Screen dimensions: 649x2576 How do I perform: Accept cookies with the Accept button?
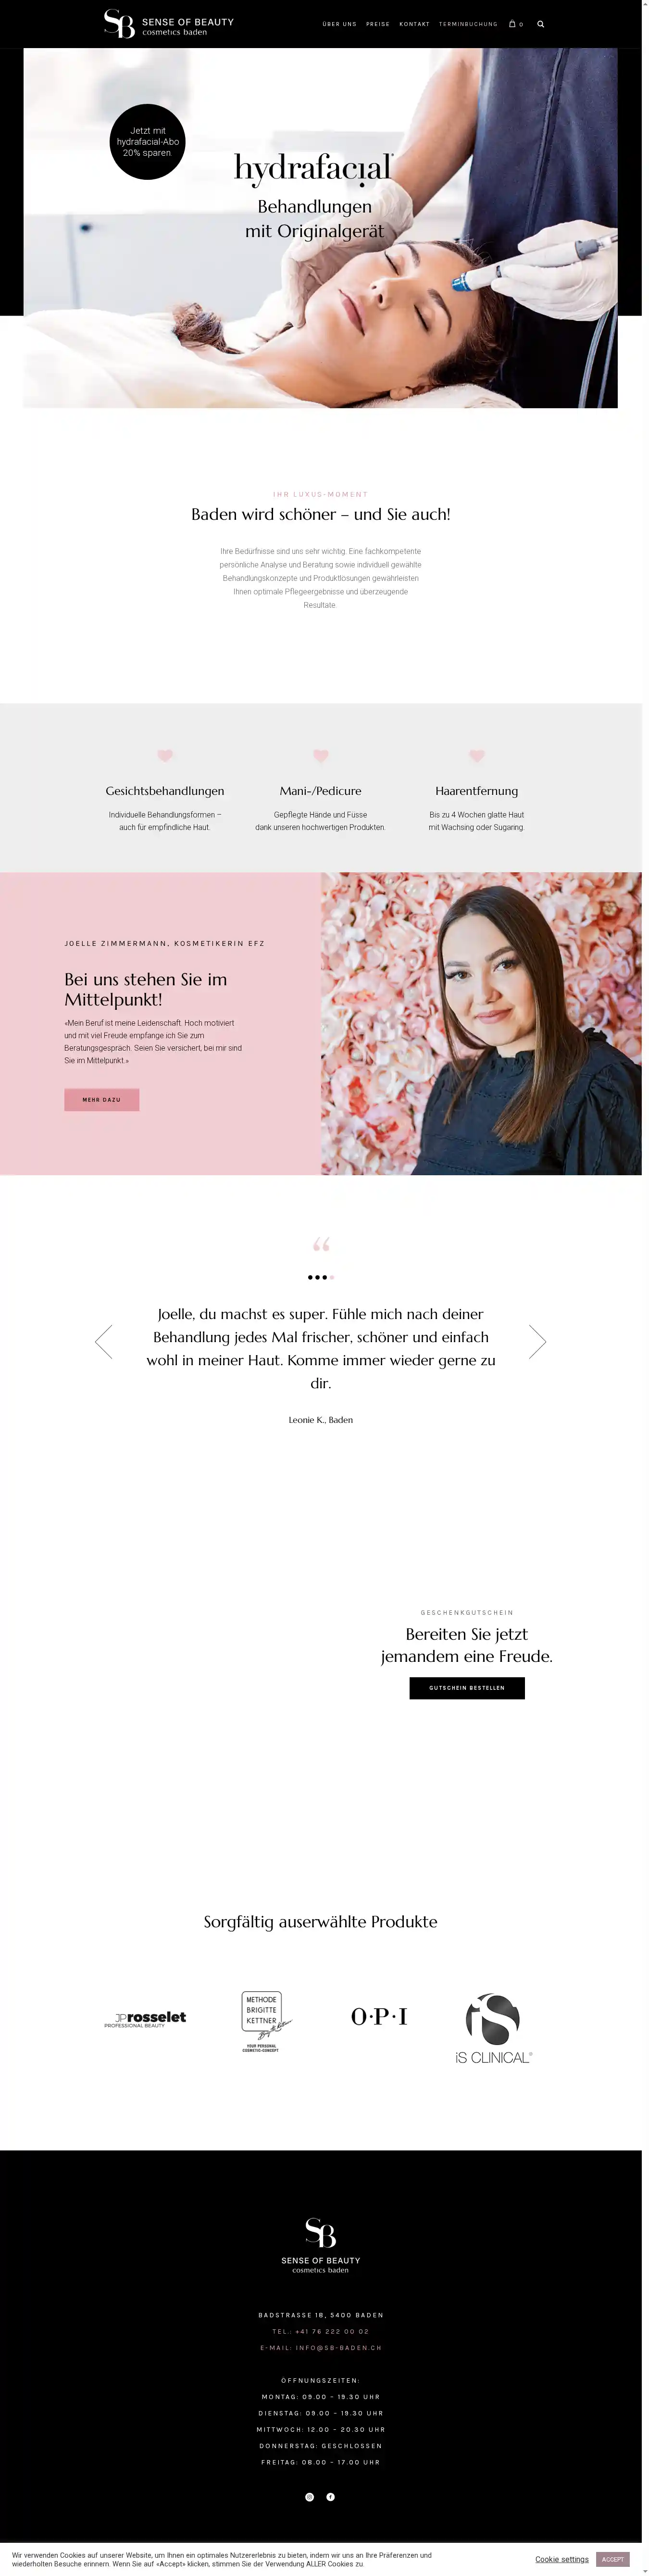coord(613,2558)
